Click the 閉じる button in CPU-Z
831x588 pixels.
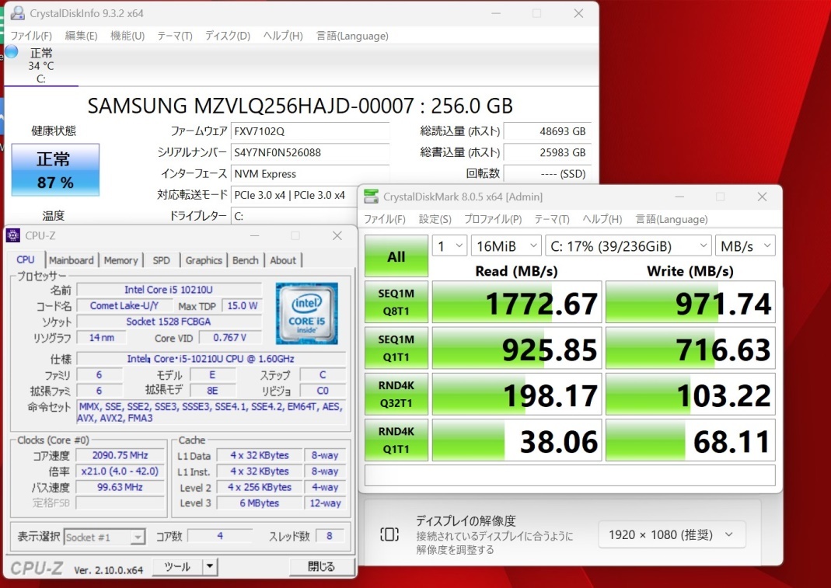(321, 566)
